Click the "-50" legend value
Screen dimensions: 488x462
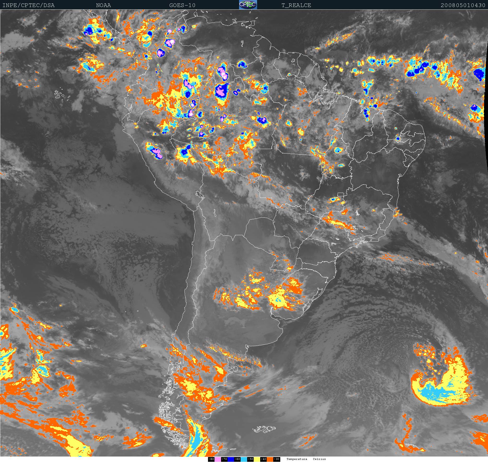click(x=250, y=459)
